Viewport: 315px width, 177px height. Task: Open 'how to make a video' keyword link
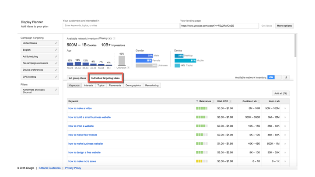tap(80, 108)
